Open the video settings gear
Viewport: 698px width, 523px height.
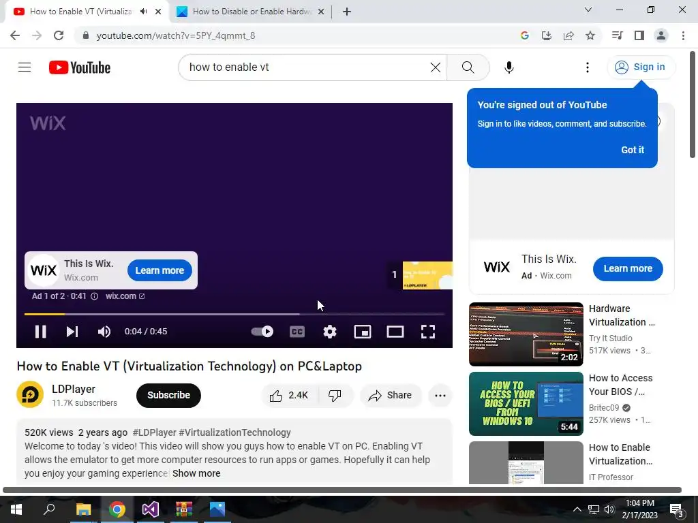[x=330, y=332]
